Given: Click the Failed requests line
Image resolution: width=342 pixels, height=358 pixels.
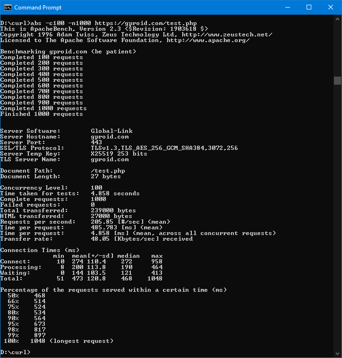Looking at the screenshot, I should [x=47, y=205].
